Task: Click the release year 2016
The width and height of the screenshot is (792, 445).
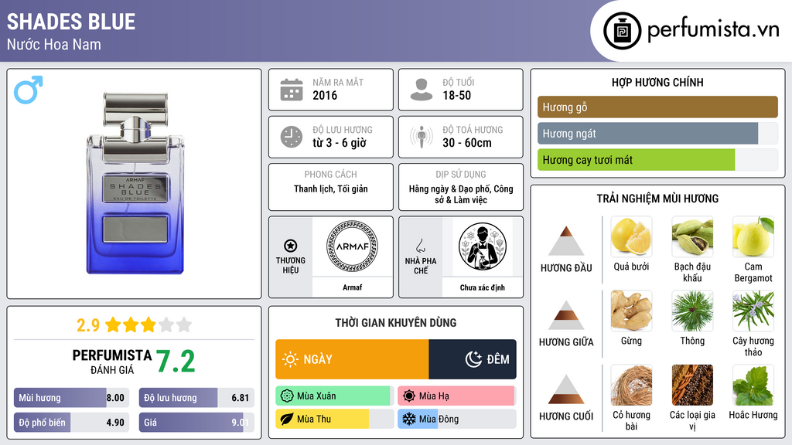Action: (x=325, y=95)
